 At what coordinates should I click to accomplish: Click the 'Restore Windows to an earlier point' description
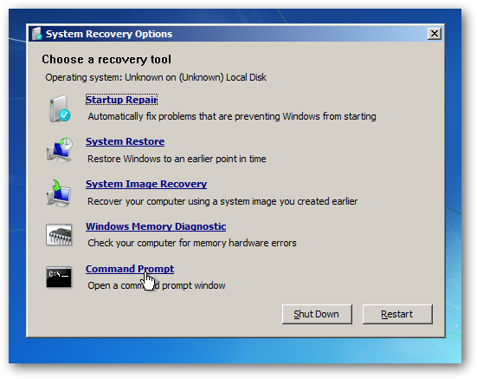(177, 159)
